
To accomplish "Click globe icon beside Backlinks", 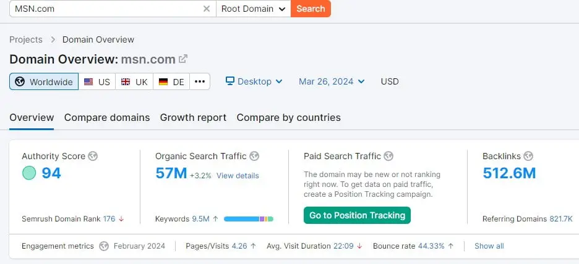I will (528, 156).
